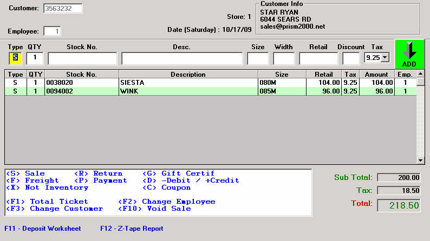Screen dimensions: 430x241
Task: Focus the yellow Type entry field
Action: pos(15,57)
